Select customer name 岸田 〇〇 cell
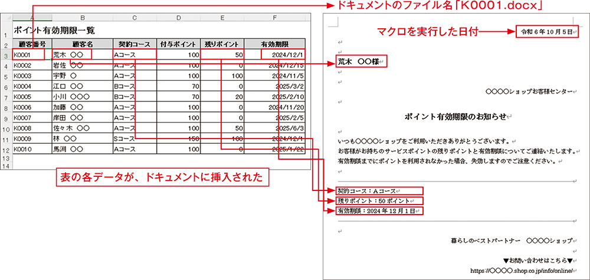590x280 pixels. (83, 118)
